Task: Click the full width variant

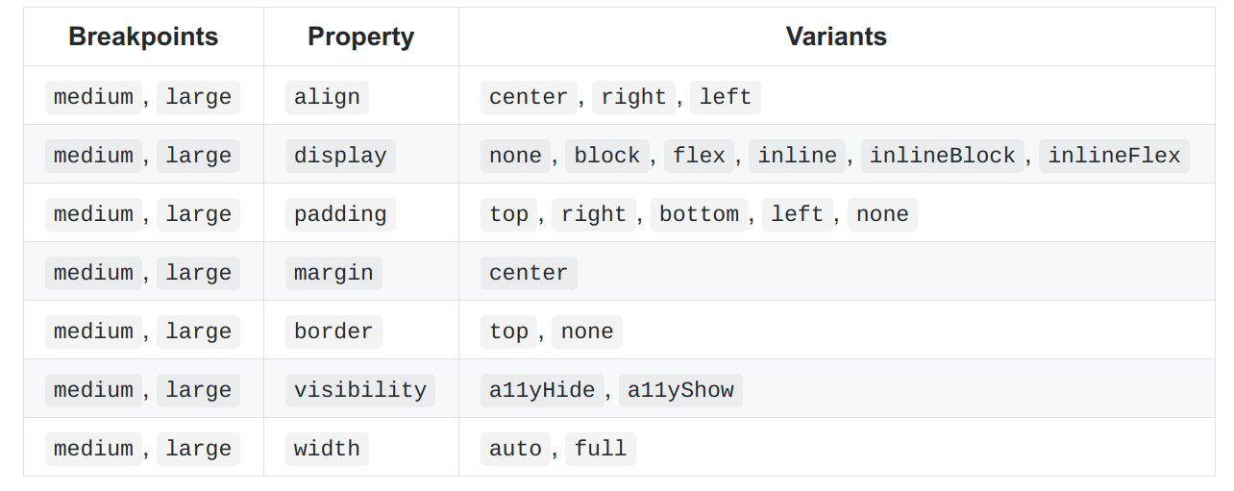Action: (x=601, y=449)
